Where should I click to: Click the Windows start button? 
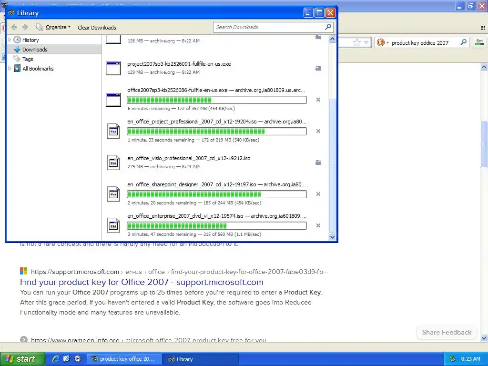(22, 359)
